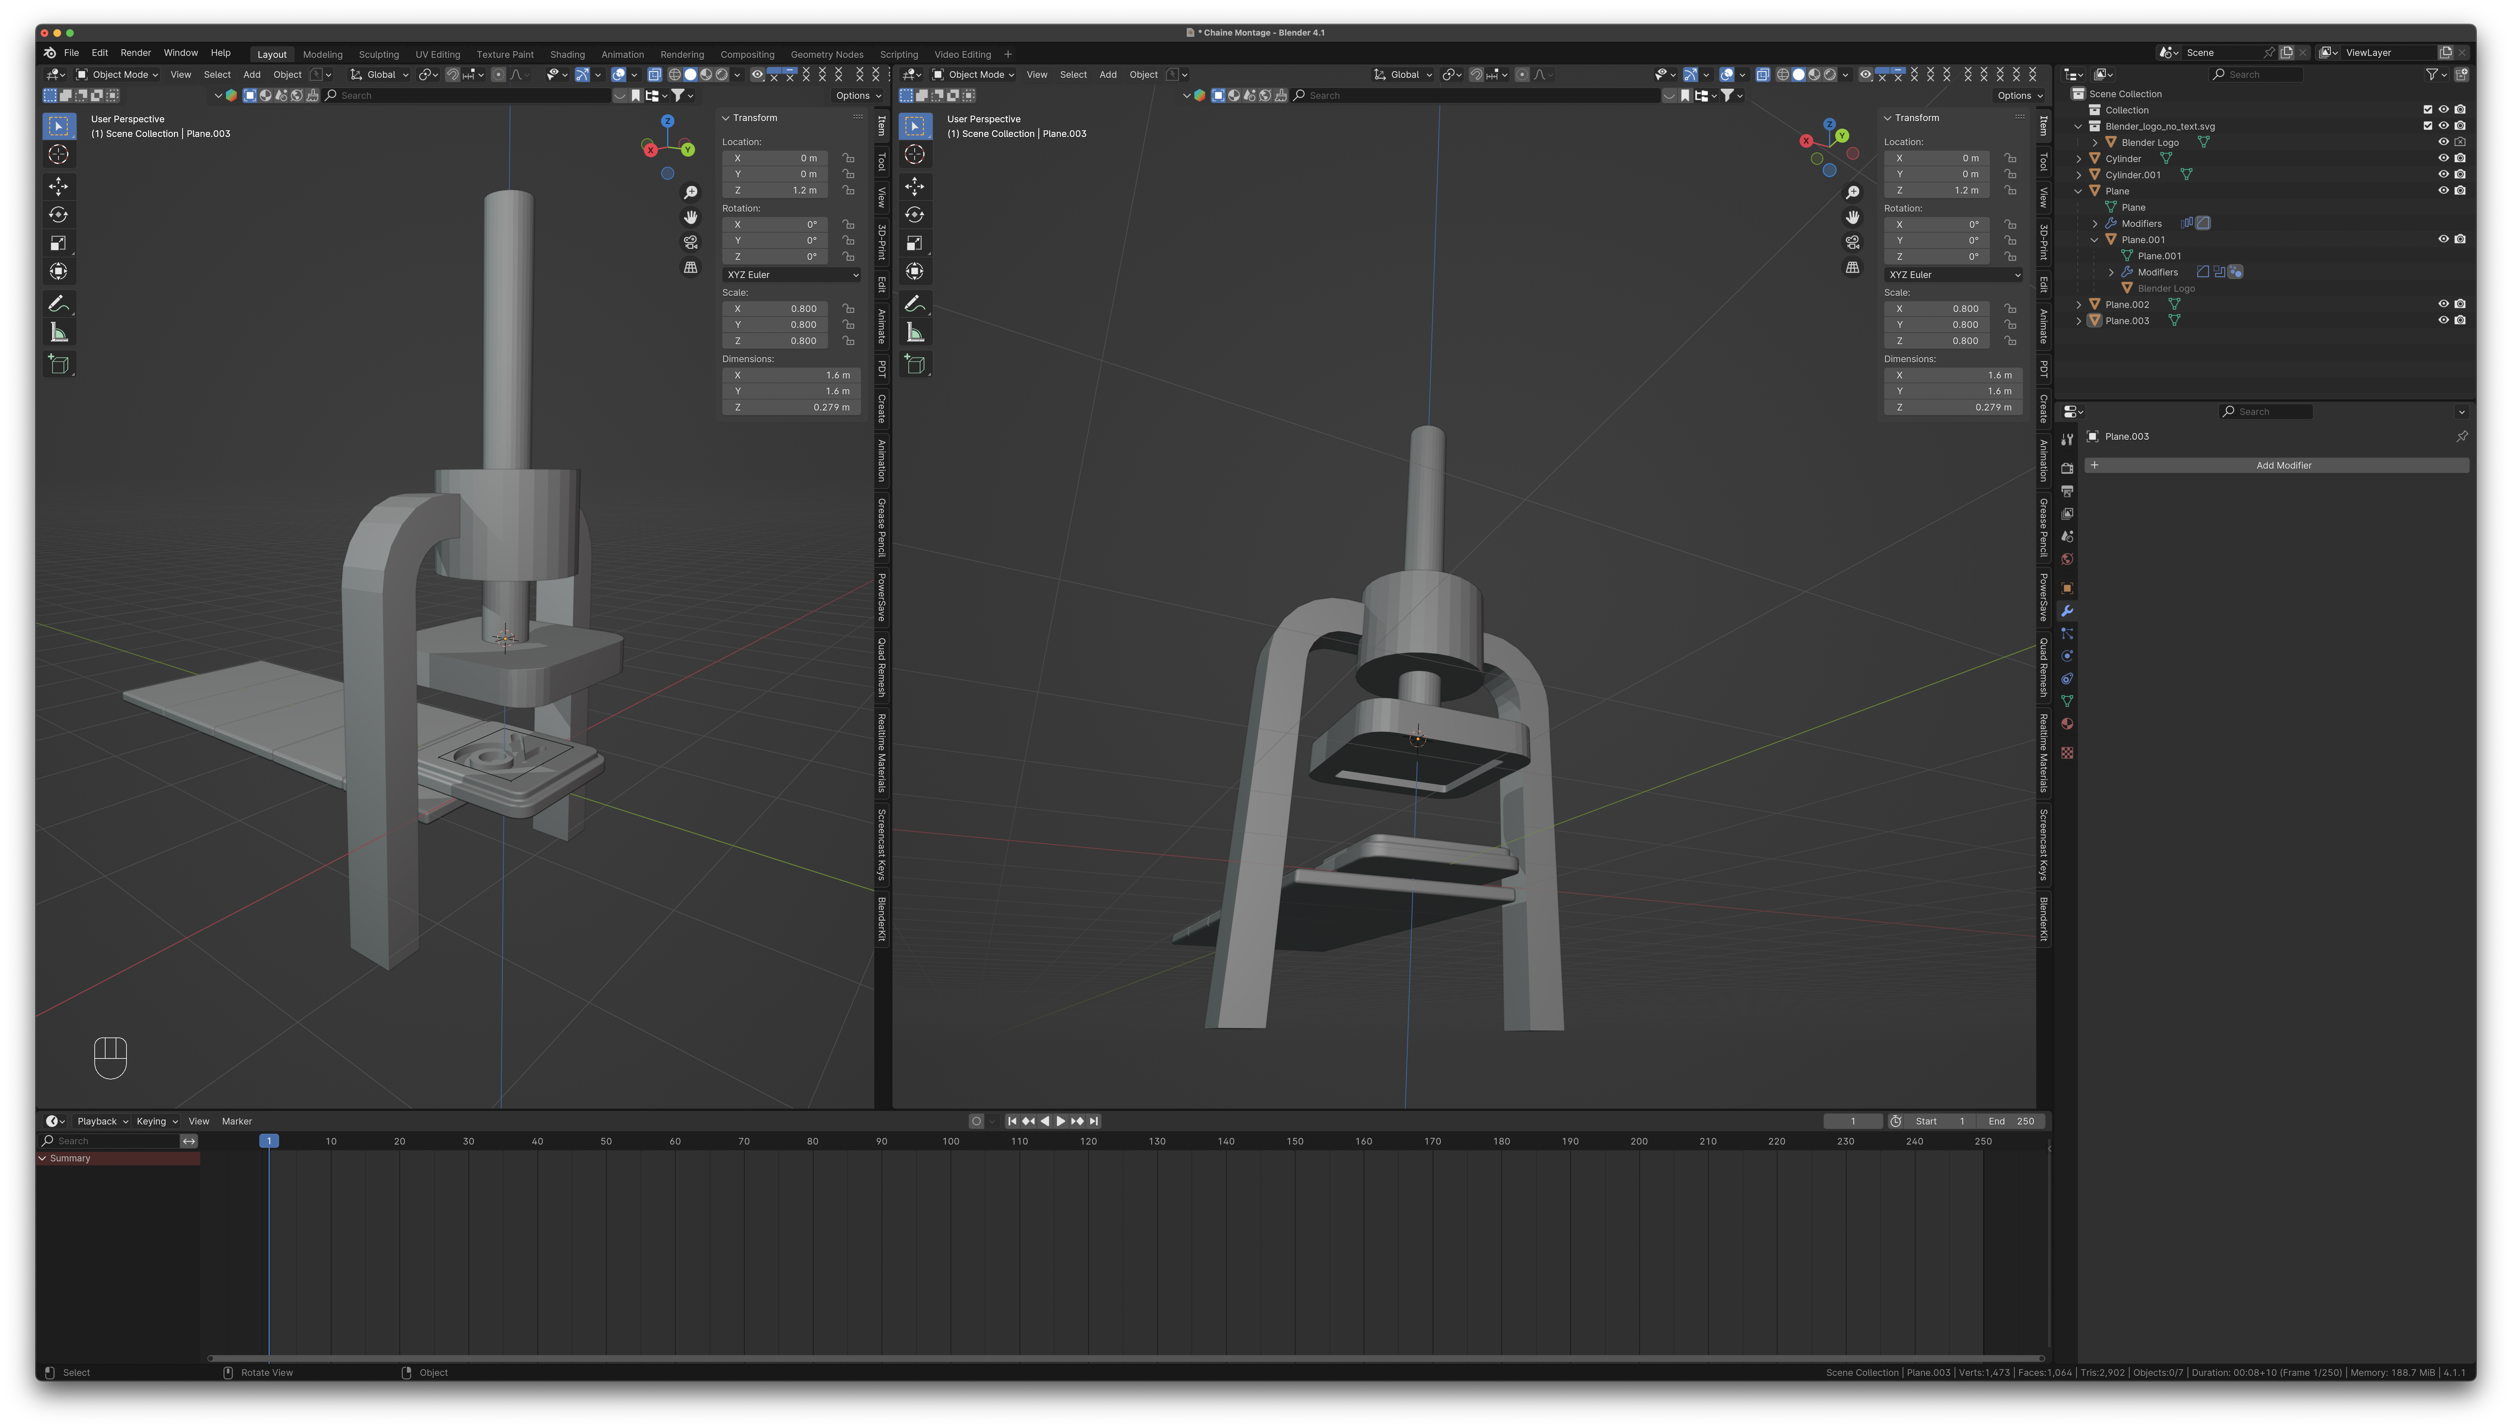Toggle visibility of Plane.002
Viewport: 2512px width, 1428px height.
2443,304
